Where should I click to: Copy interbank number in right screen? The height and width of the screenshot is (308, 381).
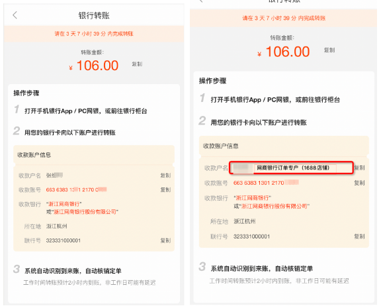359,236
